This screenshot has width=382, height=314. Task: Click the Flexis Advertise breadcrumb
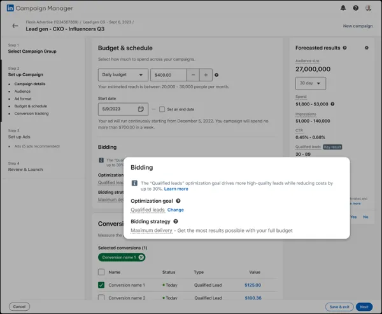pyautogui.click(x=52, y=22)
